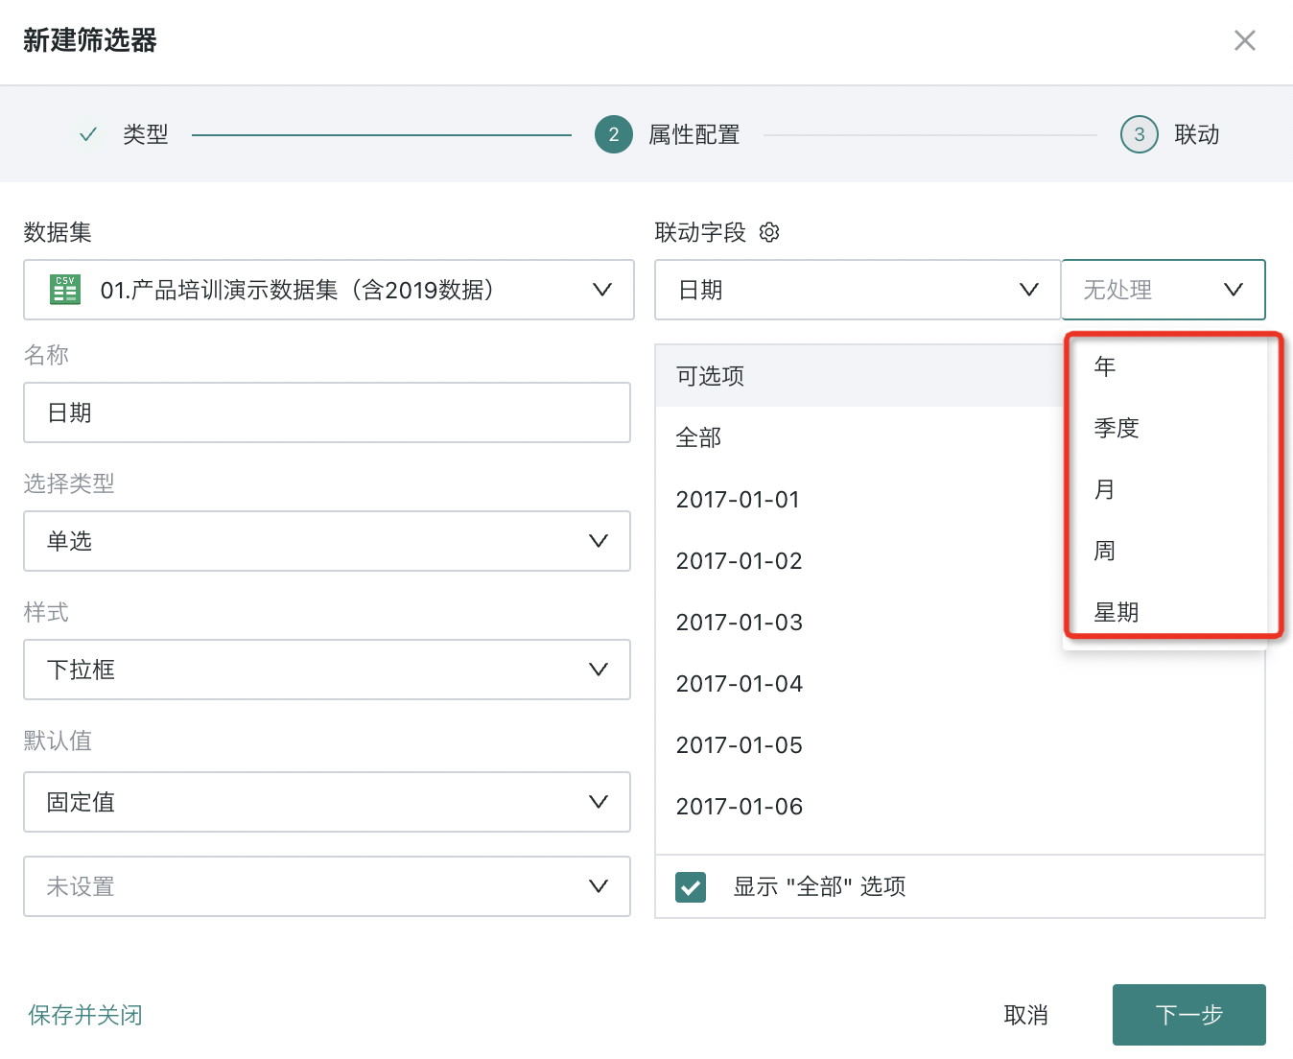The height and width of the screenshot is (1059, 1293).
Task: Click the step 3 联动 circle
Action: [x=1140, y=134]
